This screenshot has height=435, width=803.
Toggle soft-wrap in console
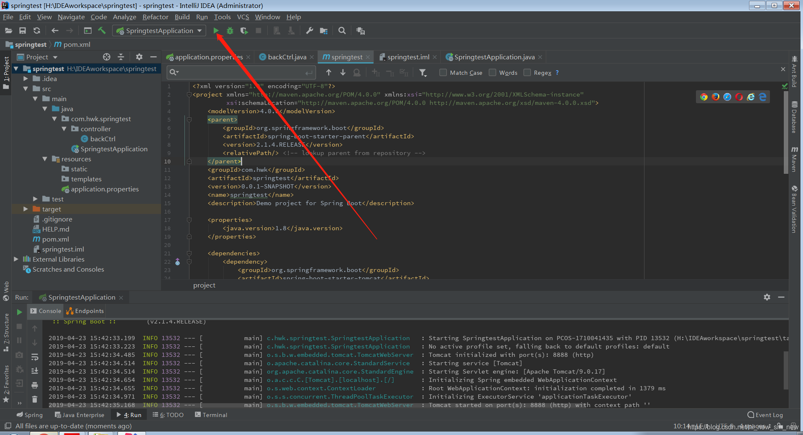coord(35,356)
